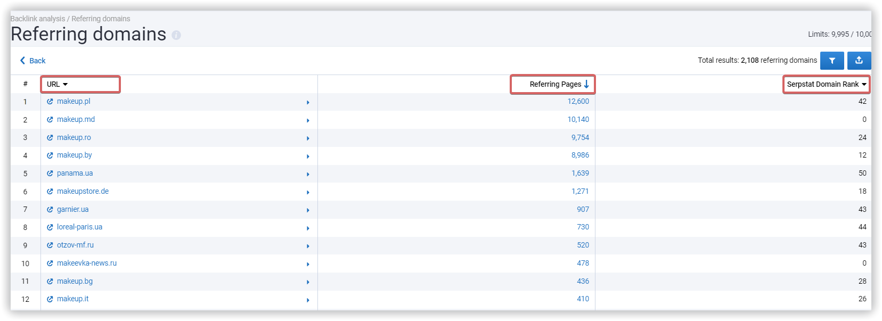
Task: Select the Total results 2,108 text
Action: [757, 60]
